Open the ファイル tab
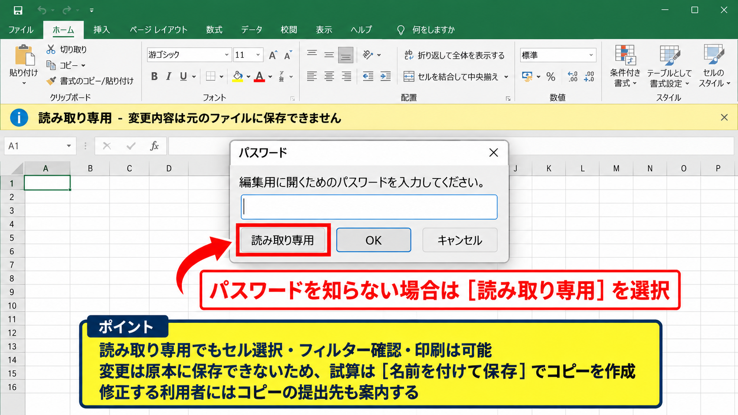The height and width of the screenshot is (415, 738). point(21,30)
